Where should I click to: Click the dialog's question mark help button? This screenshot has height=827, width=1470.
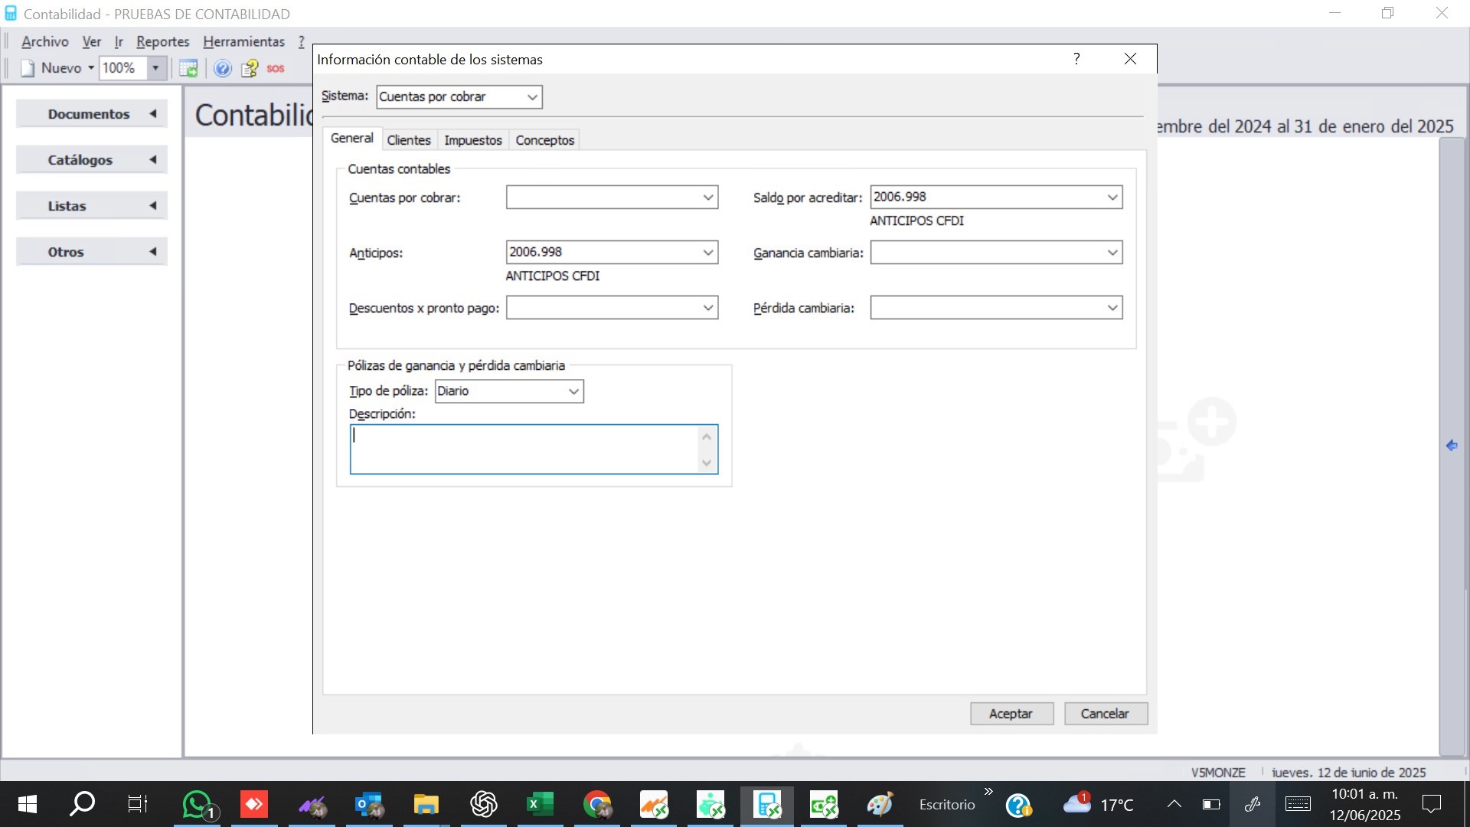[x=1076, y=59]
